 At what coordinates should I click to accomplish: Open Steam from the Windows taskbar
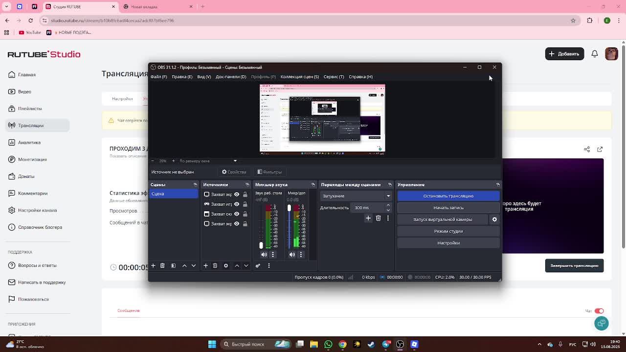(x=371, y=344)
